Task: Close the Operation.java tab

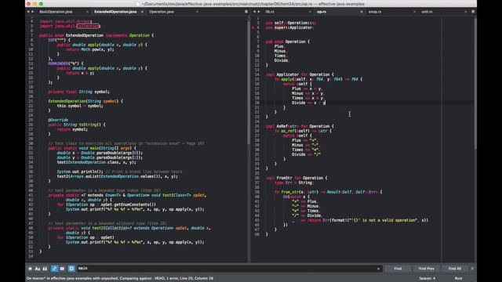Action: pyautogui.click(x=197, y=12)
